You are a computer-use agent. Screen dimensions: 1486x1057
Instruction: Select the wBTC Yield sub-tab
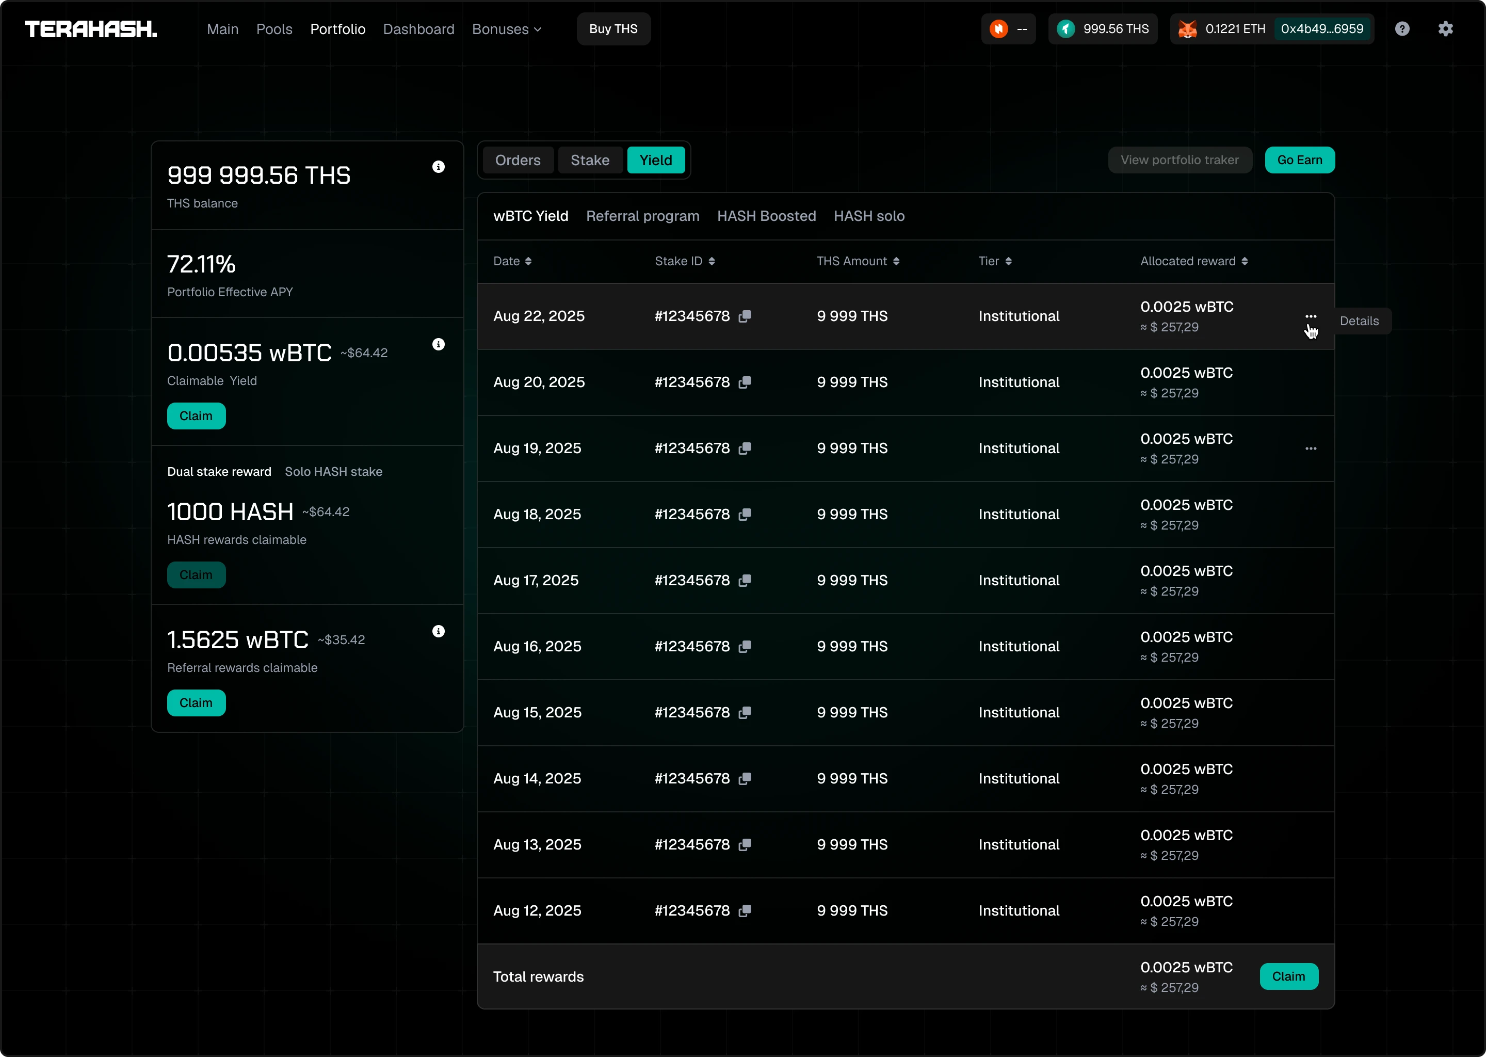point(531,216)
